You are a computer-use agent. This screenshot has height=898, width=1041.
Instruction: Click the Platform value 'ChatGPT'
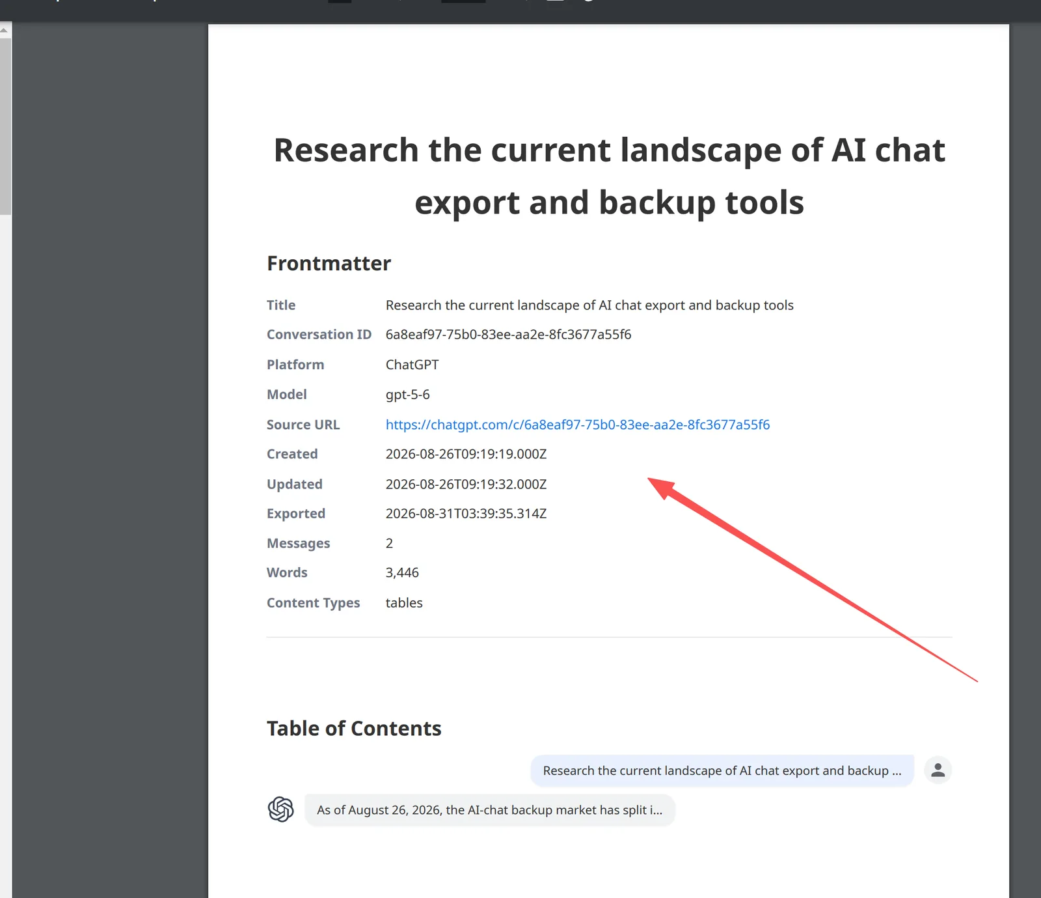pos(412,365)
